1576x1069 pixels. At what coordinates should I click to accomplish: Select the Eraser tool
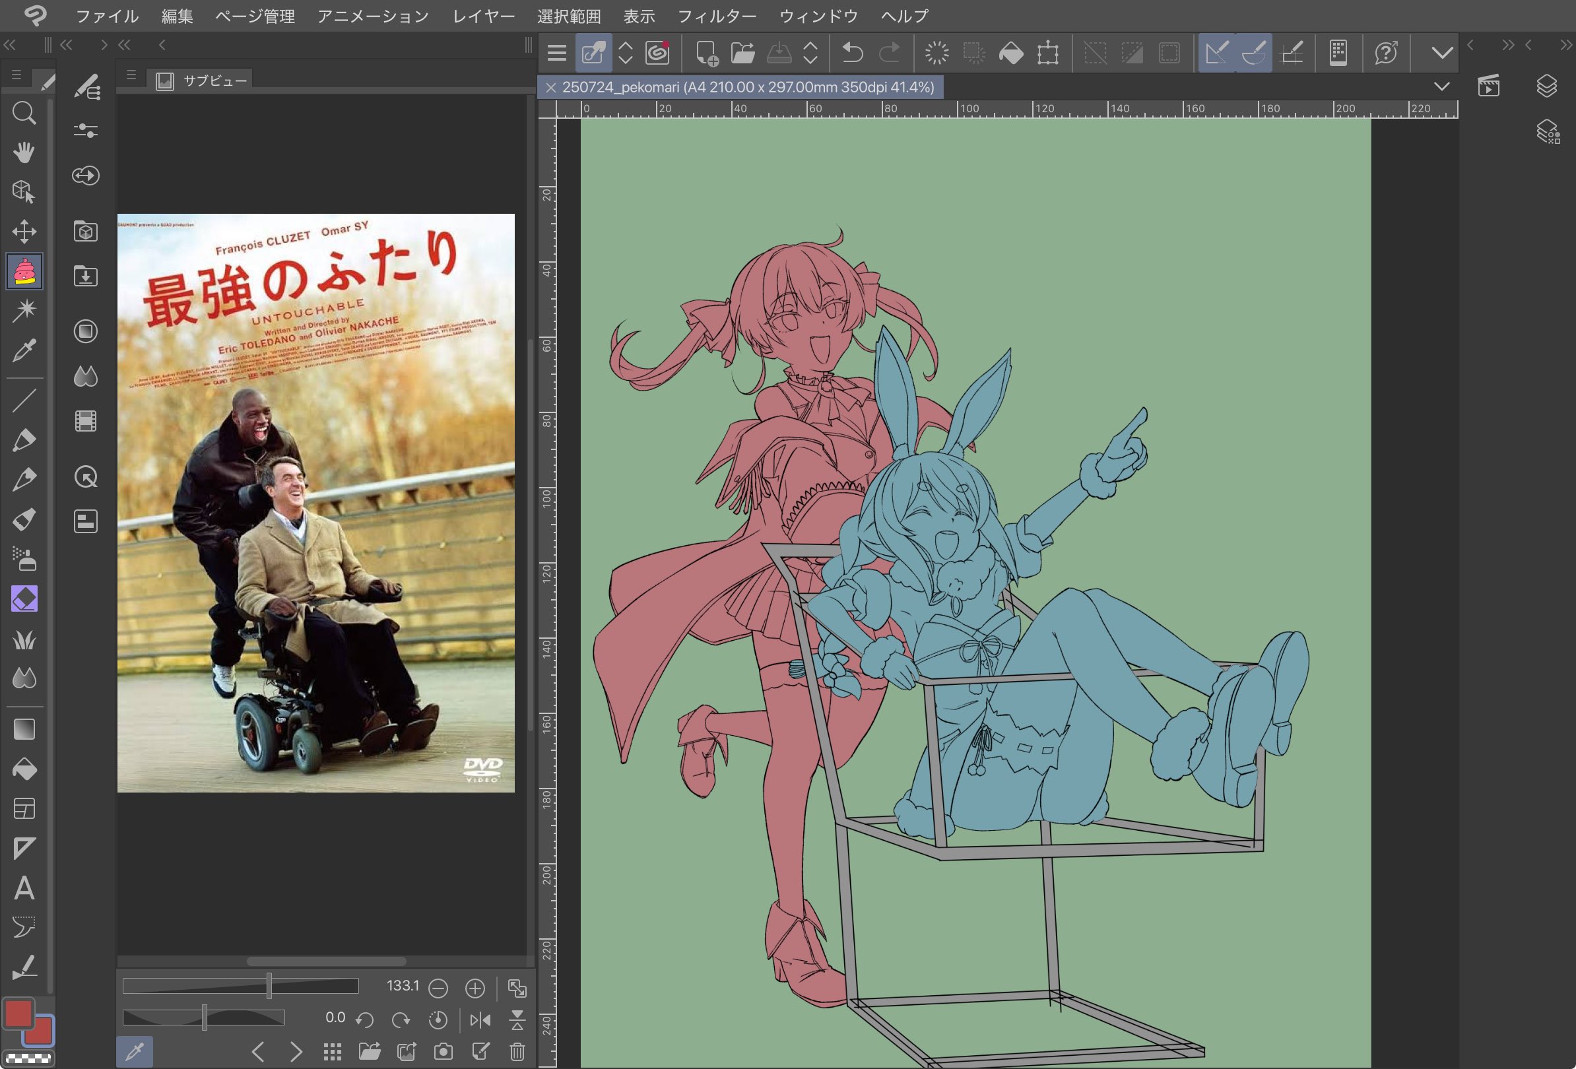(x=24, y=599)
